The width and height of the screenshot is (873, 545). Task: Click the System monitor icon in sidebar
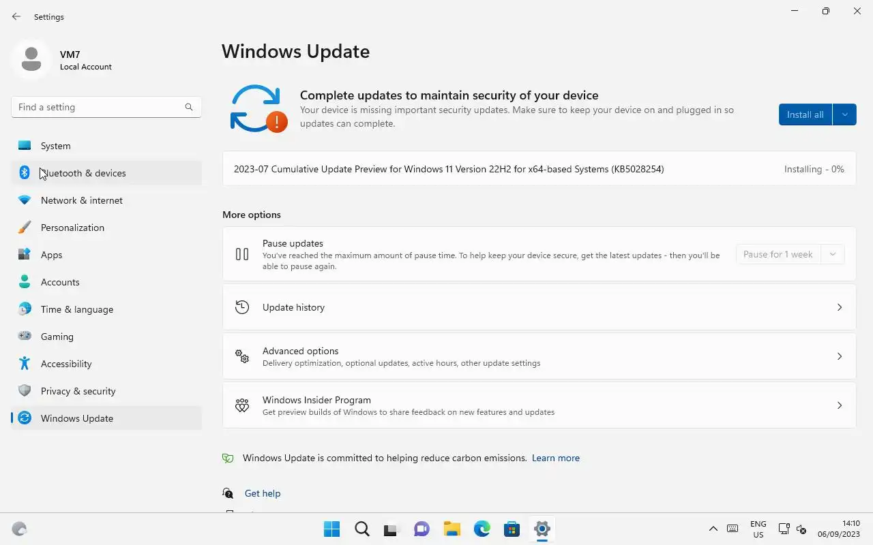coord(25,146)
